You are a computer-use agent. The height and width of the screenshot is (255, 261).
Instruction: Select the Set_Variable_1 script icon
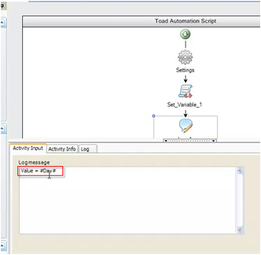[x=185, y=91]
